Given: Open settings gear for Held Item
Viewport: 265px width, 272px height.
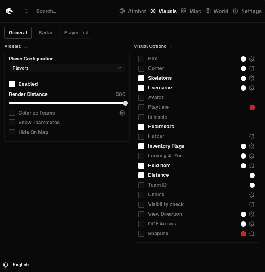Looking at the screenshot, I should (x=252, y=166).
